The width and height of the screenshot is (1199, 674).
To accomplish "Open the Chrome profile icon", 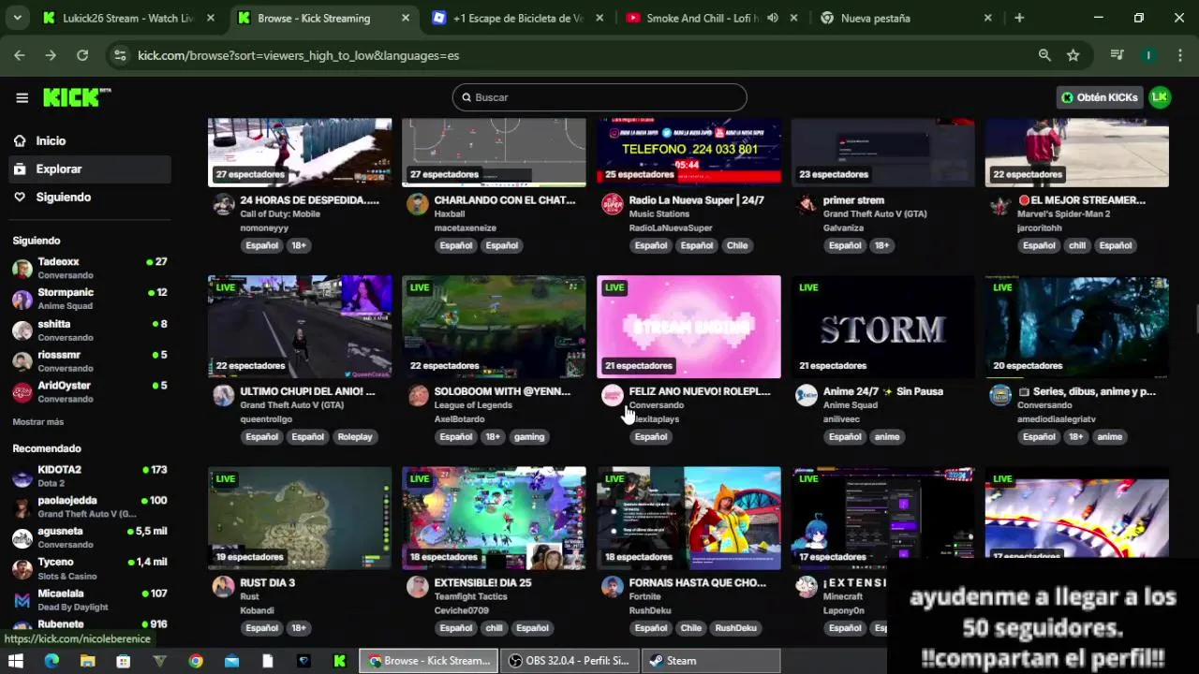I will 1148,55.
